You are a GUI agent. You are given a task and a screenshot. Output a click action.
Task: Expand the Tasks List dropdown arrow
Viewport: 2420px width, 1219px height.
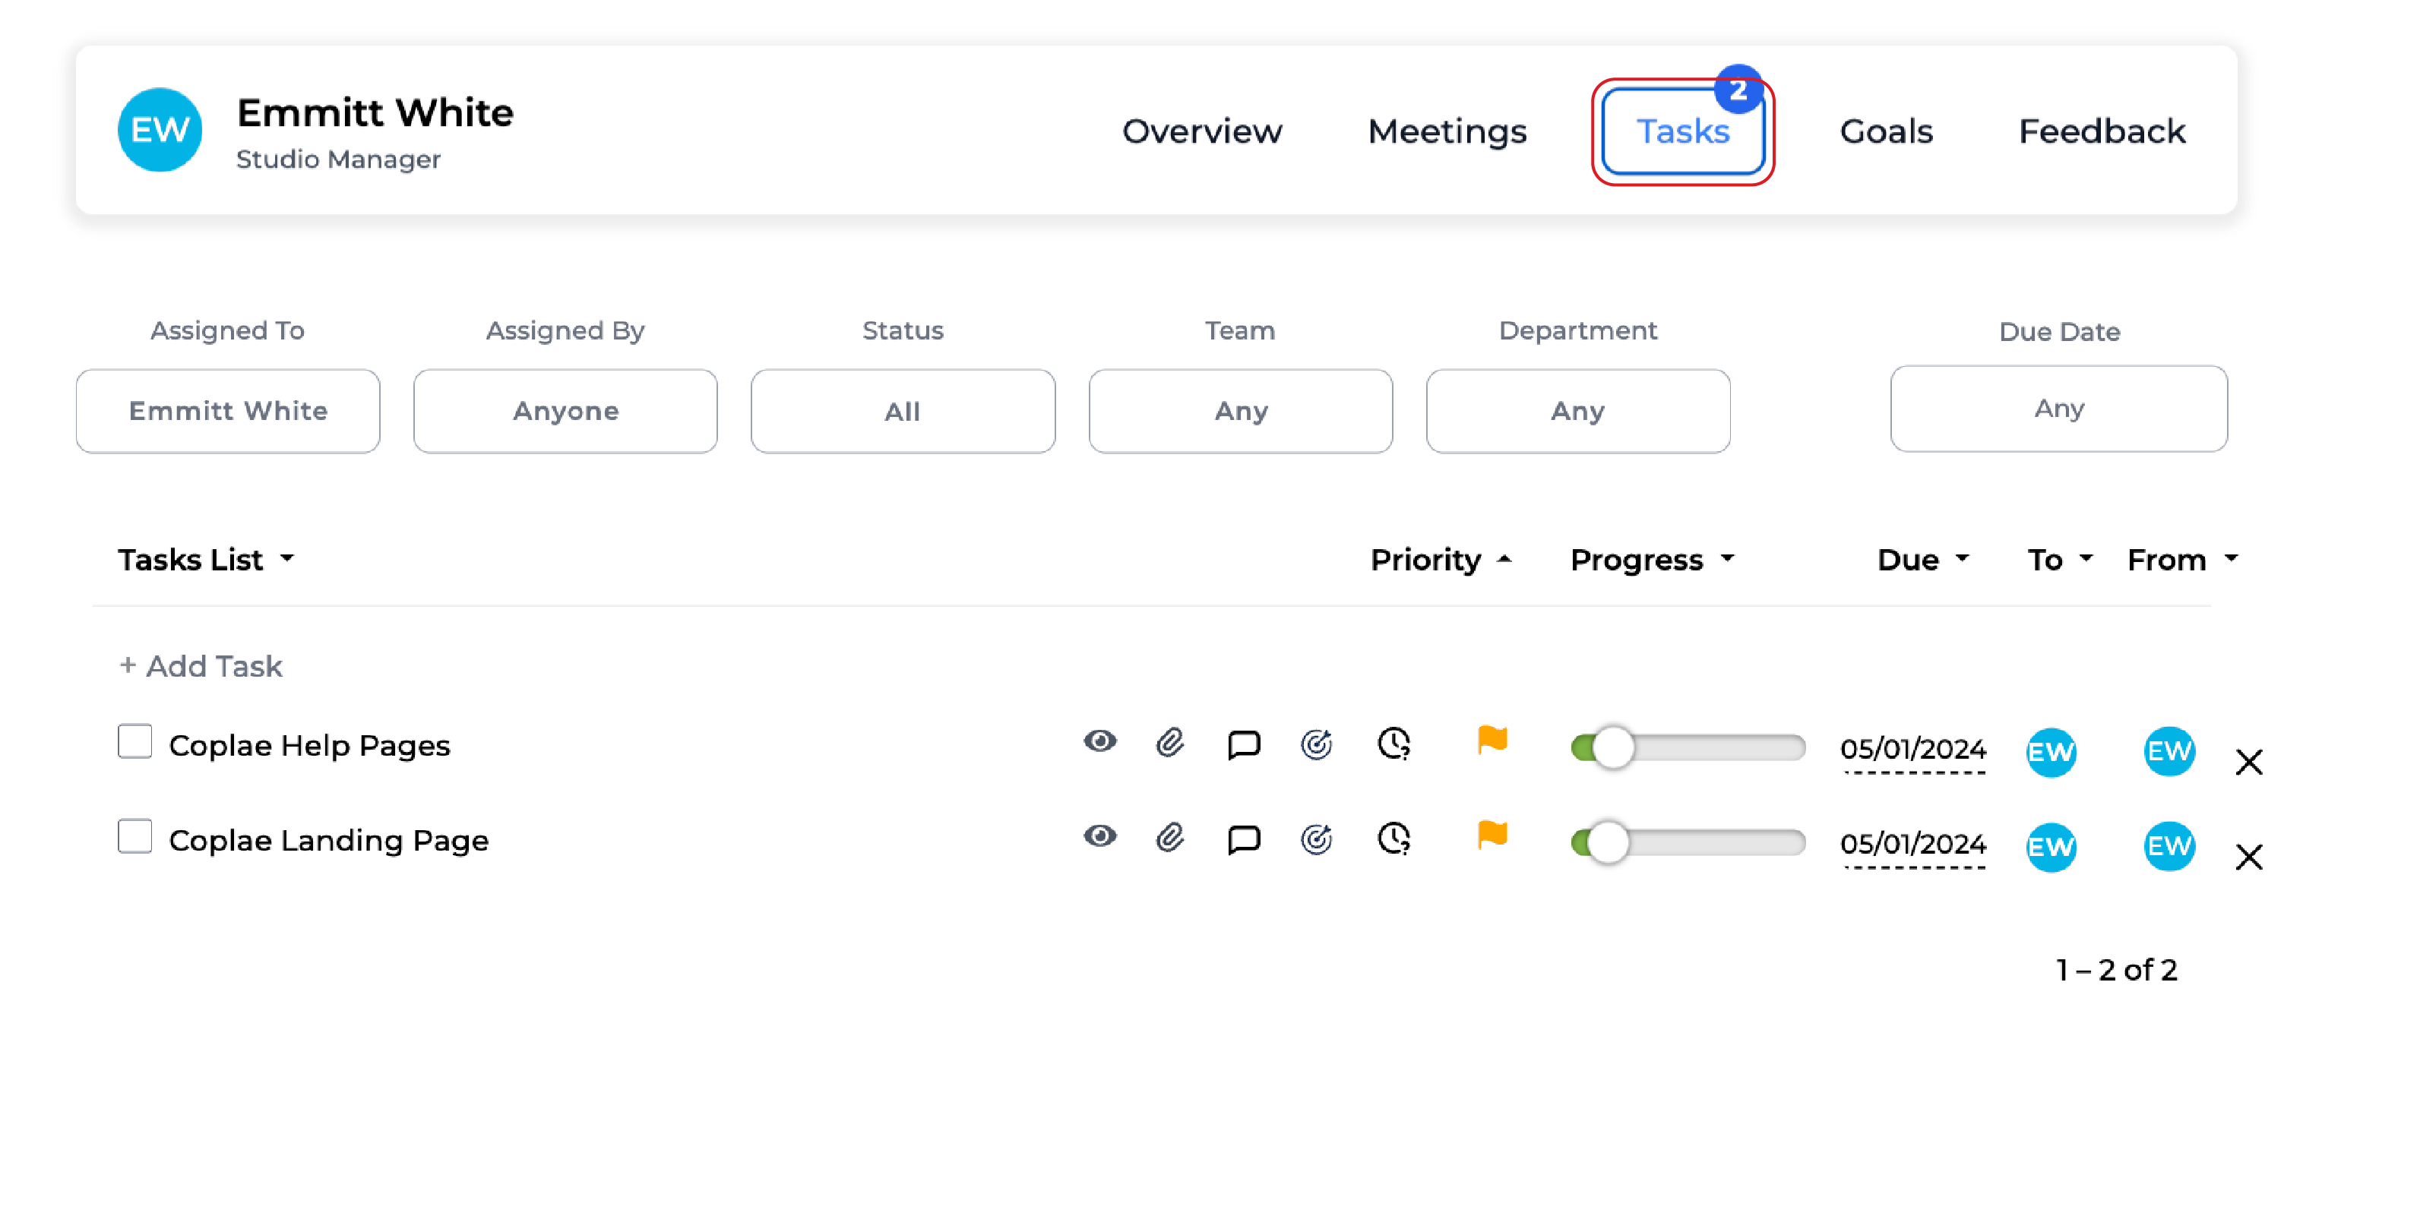tap(287, 559)
